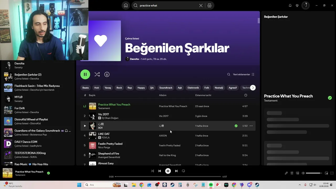Choose the Elektronik filter chip
The width and height of the screenshot is (336, 189).
coord(193,88)
